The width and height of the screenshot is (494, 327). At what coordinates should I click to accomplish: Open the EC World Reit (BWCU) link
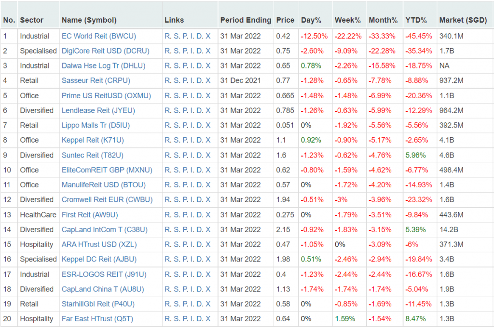[x=98, y=36]
